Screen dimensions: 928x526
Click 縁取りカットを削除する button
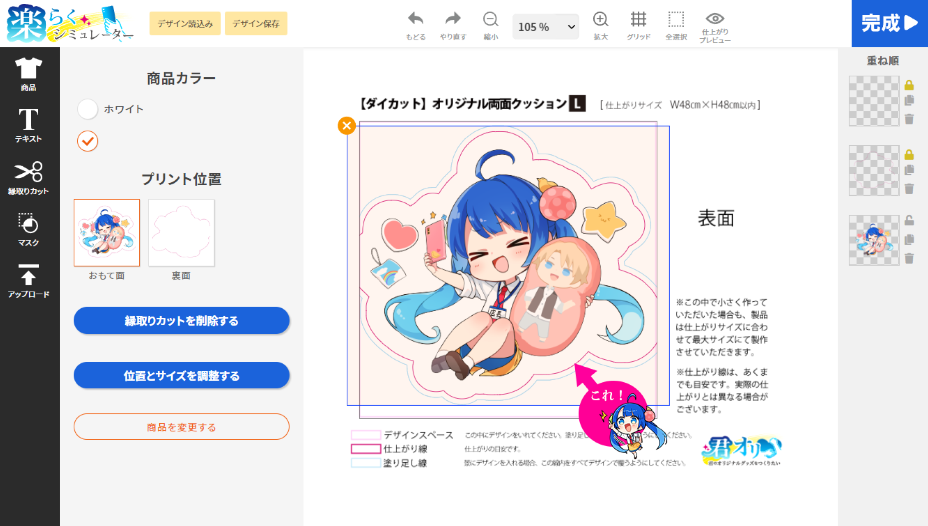click(x=181, y=321)
